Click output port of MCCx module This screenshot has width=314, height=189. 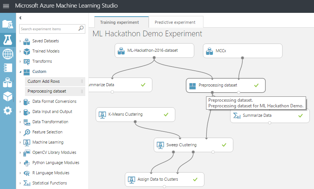(242, 58)
